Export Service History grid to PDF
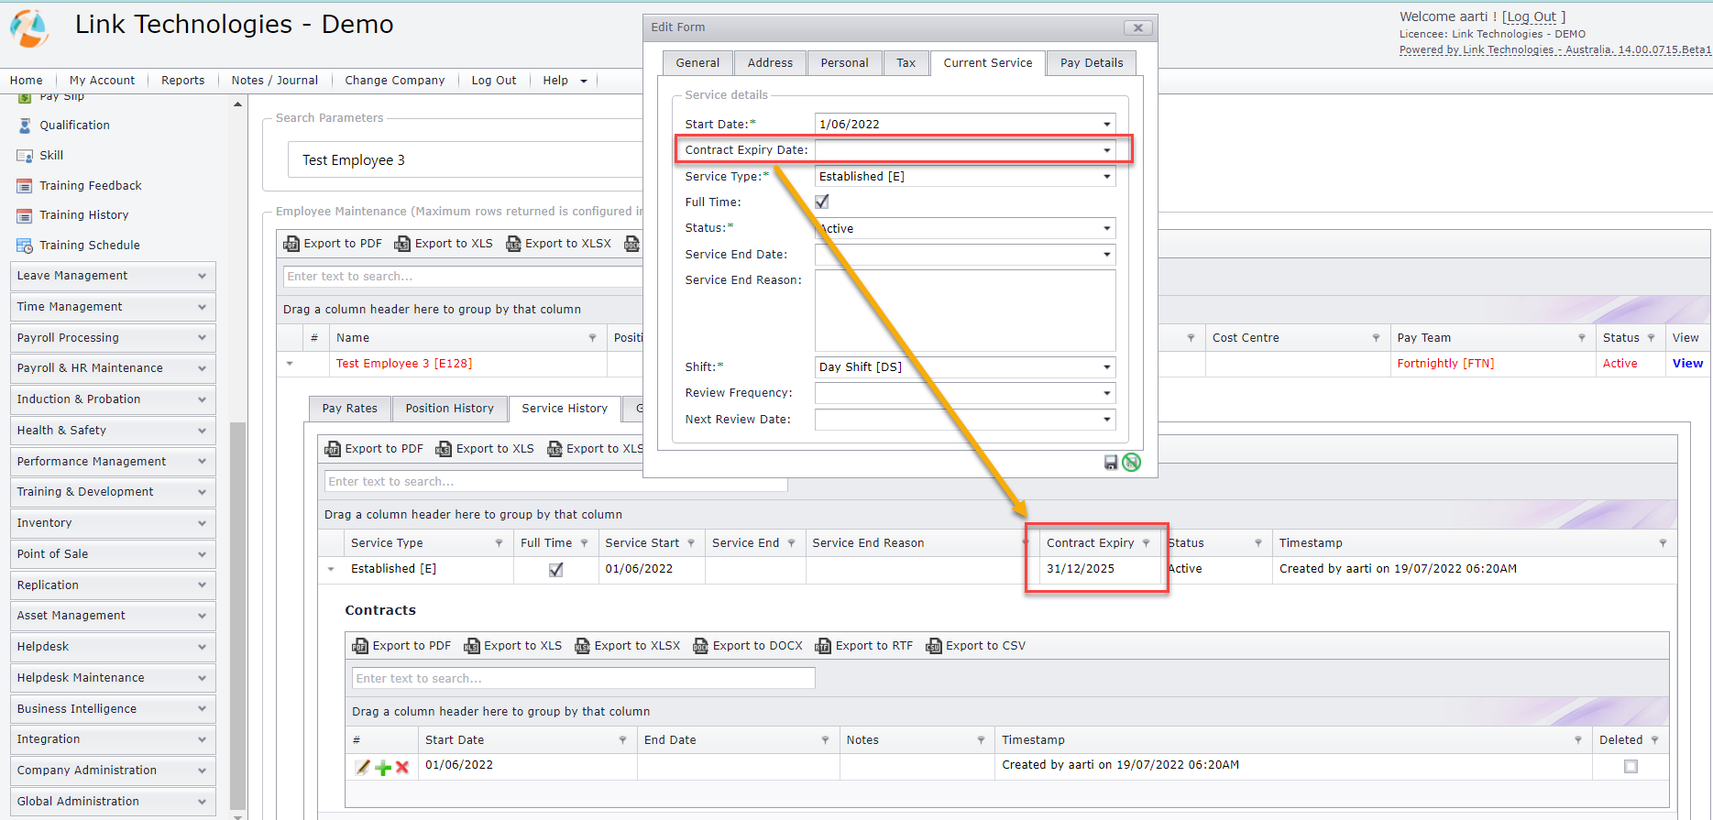 [x=374, y=449]
